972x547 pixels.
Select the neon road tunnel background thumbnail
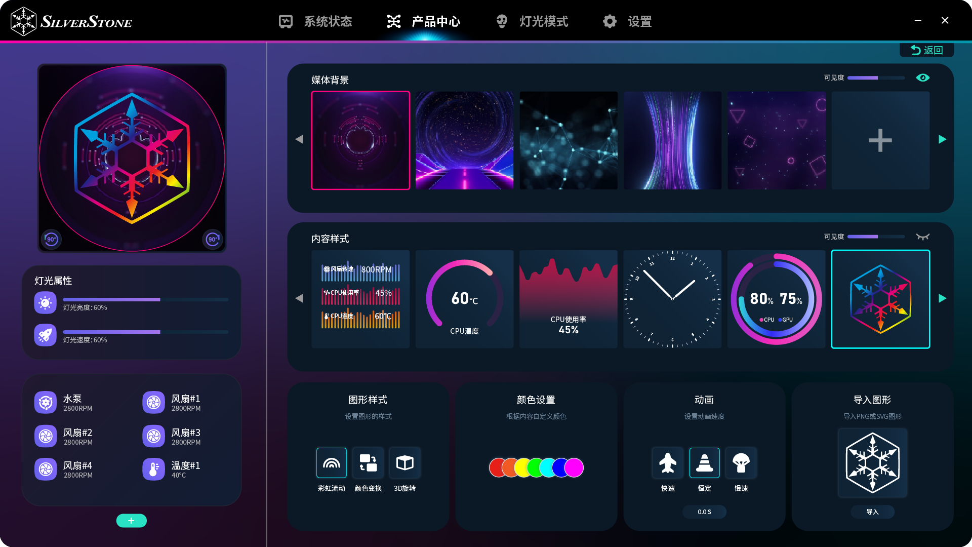(x=464, y=140)
